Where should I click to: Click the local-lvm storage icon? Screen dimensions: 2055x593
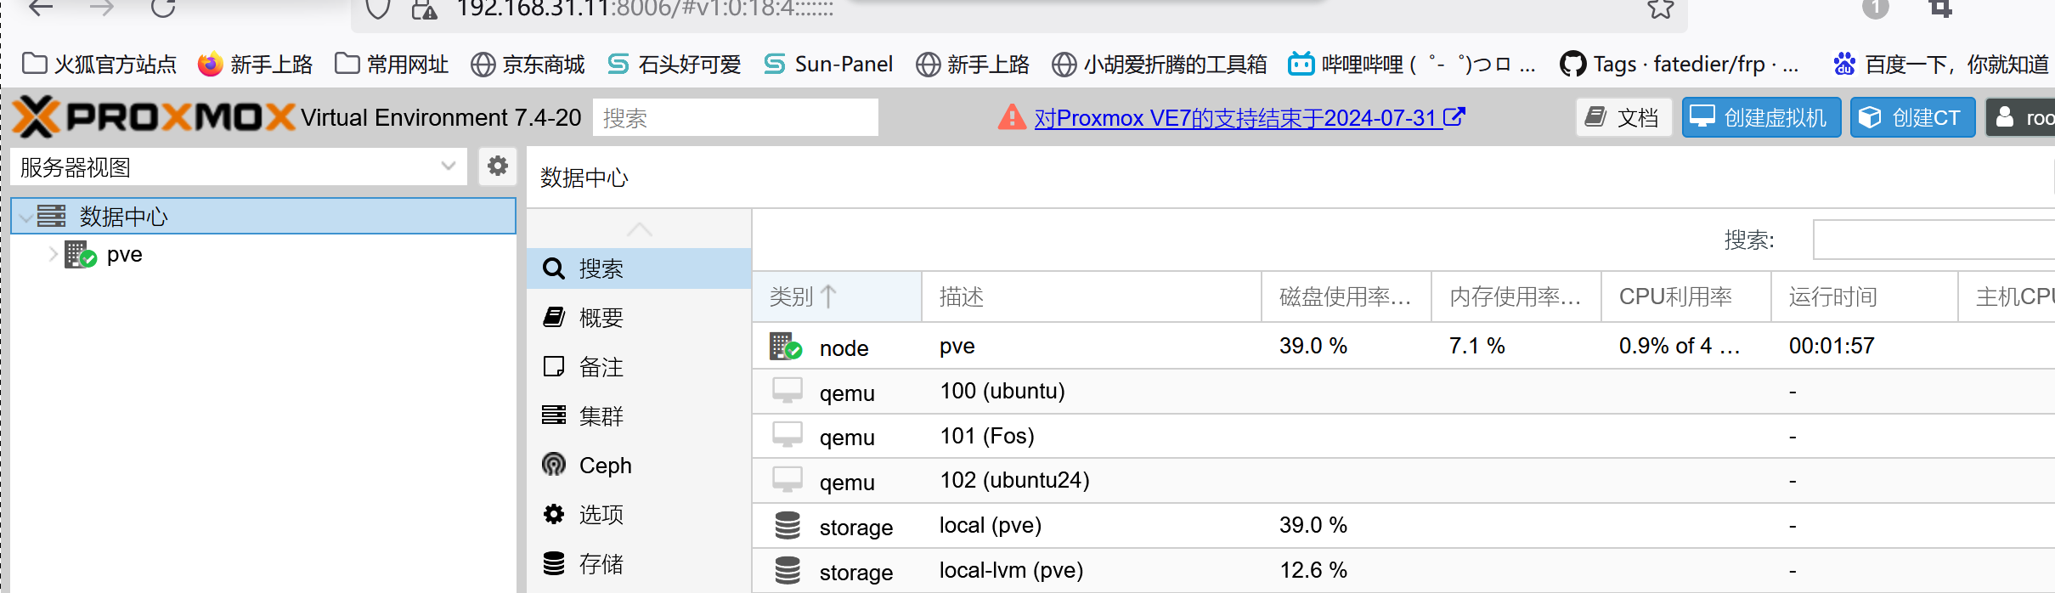[788, 571]
